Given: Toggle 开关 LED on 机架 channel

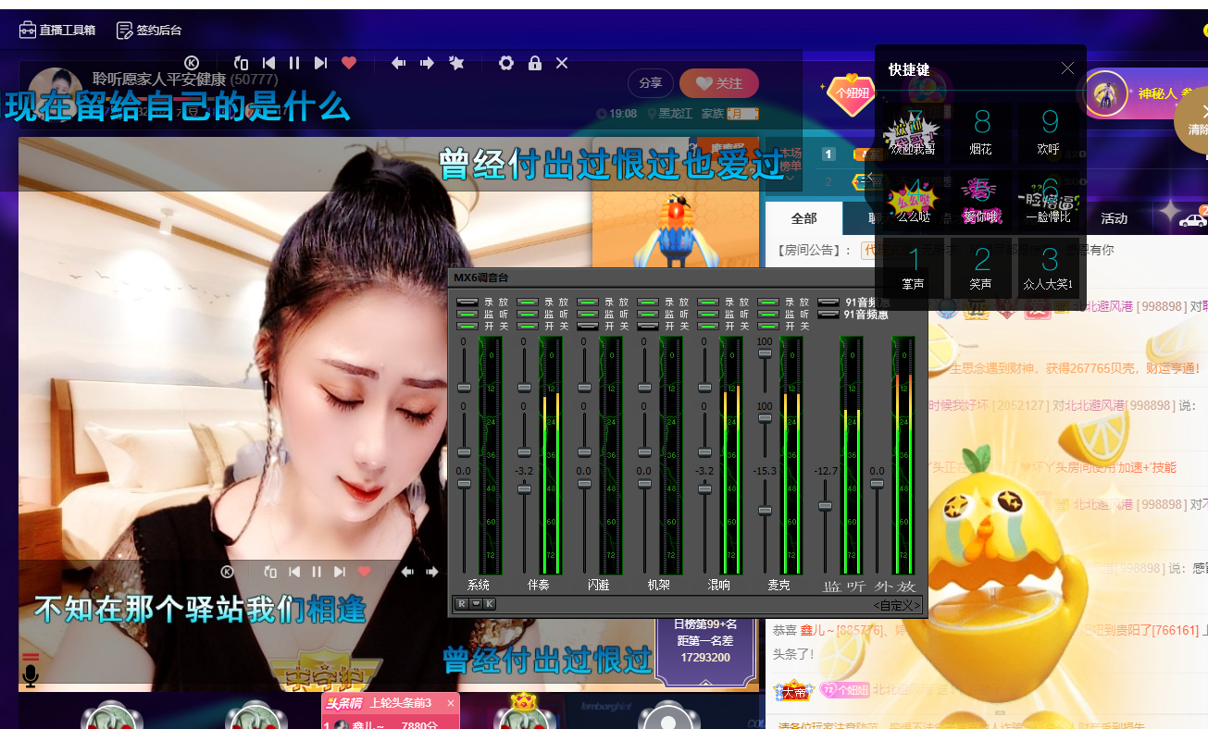Looking at the screenshot, I should [x=648, y=326].
